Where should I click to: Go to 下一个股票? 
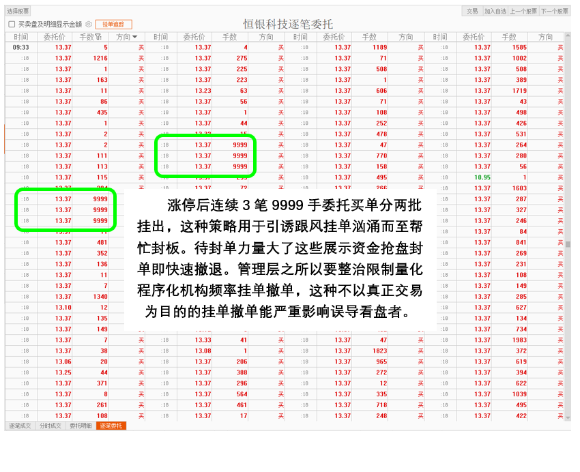point(553,11)
